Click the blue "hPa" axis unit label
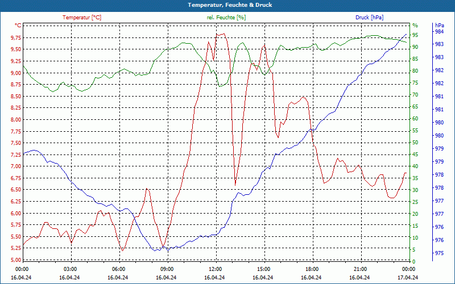The height and width of the screenshot is (284, 455). point(440,26)
